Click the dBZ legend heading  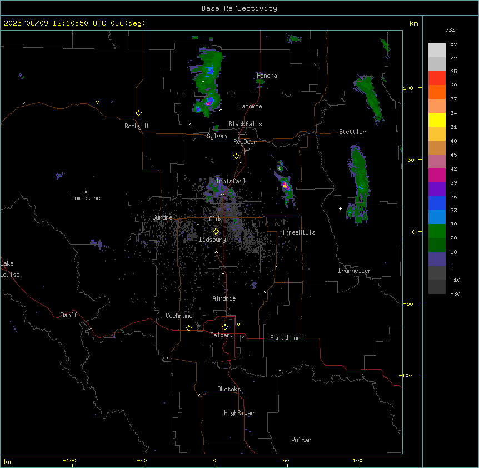click(x=450, y=30)
